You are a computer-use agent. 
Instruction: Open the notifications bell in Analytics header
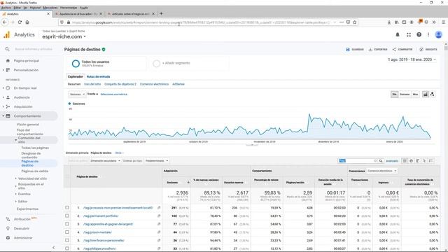pos(398,34)
